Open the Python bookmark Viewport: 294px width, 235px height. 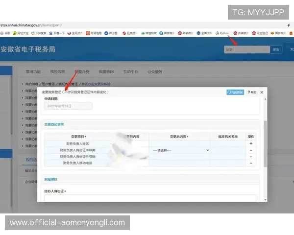coord(222,33)
